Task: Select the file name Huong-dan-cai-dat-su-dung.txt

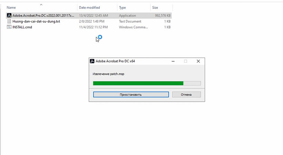Action: [x=36, y=21]
